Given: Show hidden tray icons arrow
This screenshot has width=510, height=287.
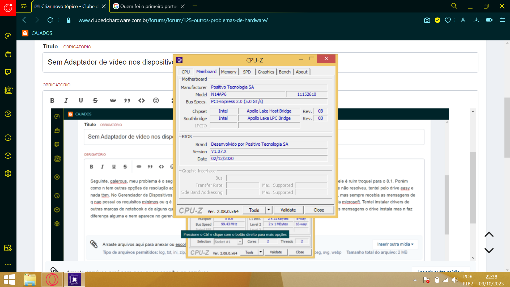Looking at the screenshot, I should click(415, 280).
